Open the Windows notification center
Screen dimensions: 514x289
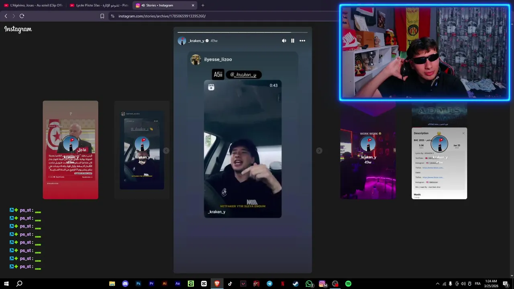tap(506, 284)
